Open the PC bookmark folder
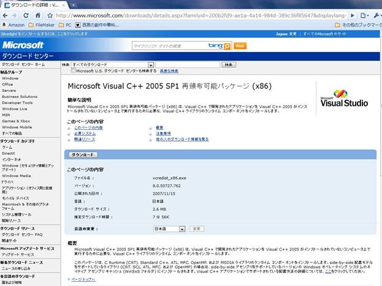This screenshot has height=286, width=382. pyautogui.click(x=65, y=25)
